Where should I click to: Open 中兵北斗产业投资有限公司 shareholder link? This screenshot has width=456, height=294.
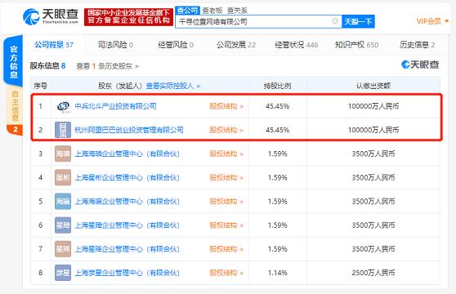tap(115, 106)
